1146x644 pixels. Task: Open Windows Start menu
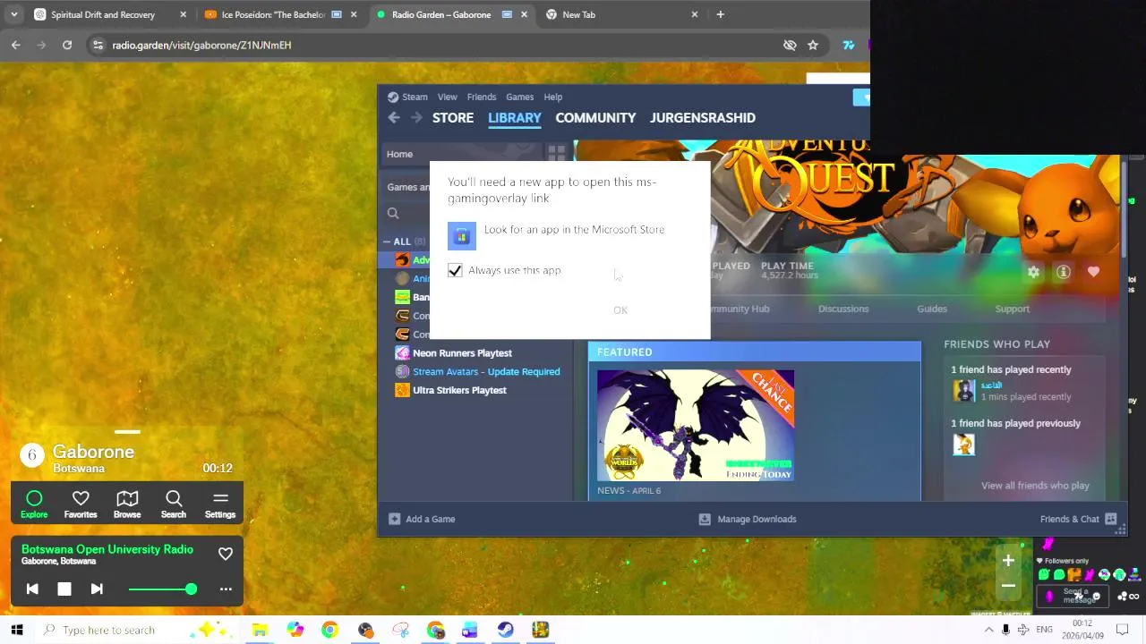[16, 630]
